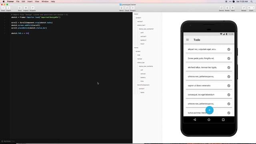The image size is (256, 144).
Task: Click the clock showing Sat 11:20 AM
Action: click(x=242, y=2)
